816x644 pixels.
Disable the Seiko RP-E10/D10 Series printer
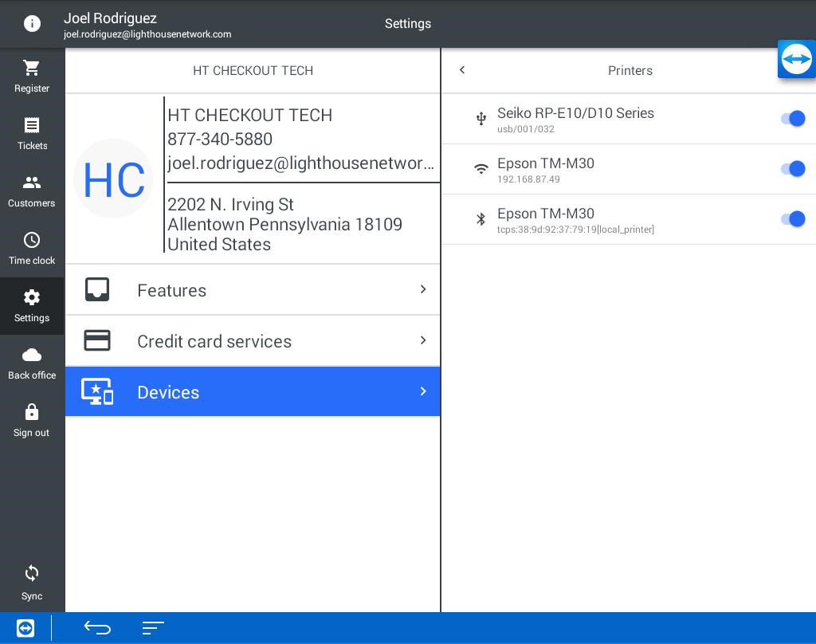tap(793, 119)
